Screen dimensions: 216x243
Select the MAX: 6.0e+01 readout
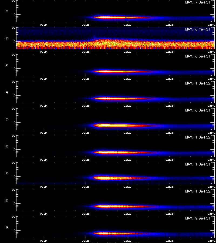198,110
